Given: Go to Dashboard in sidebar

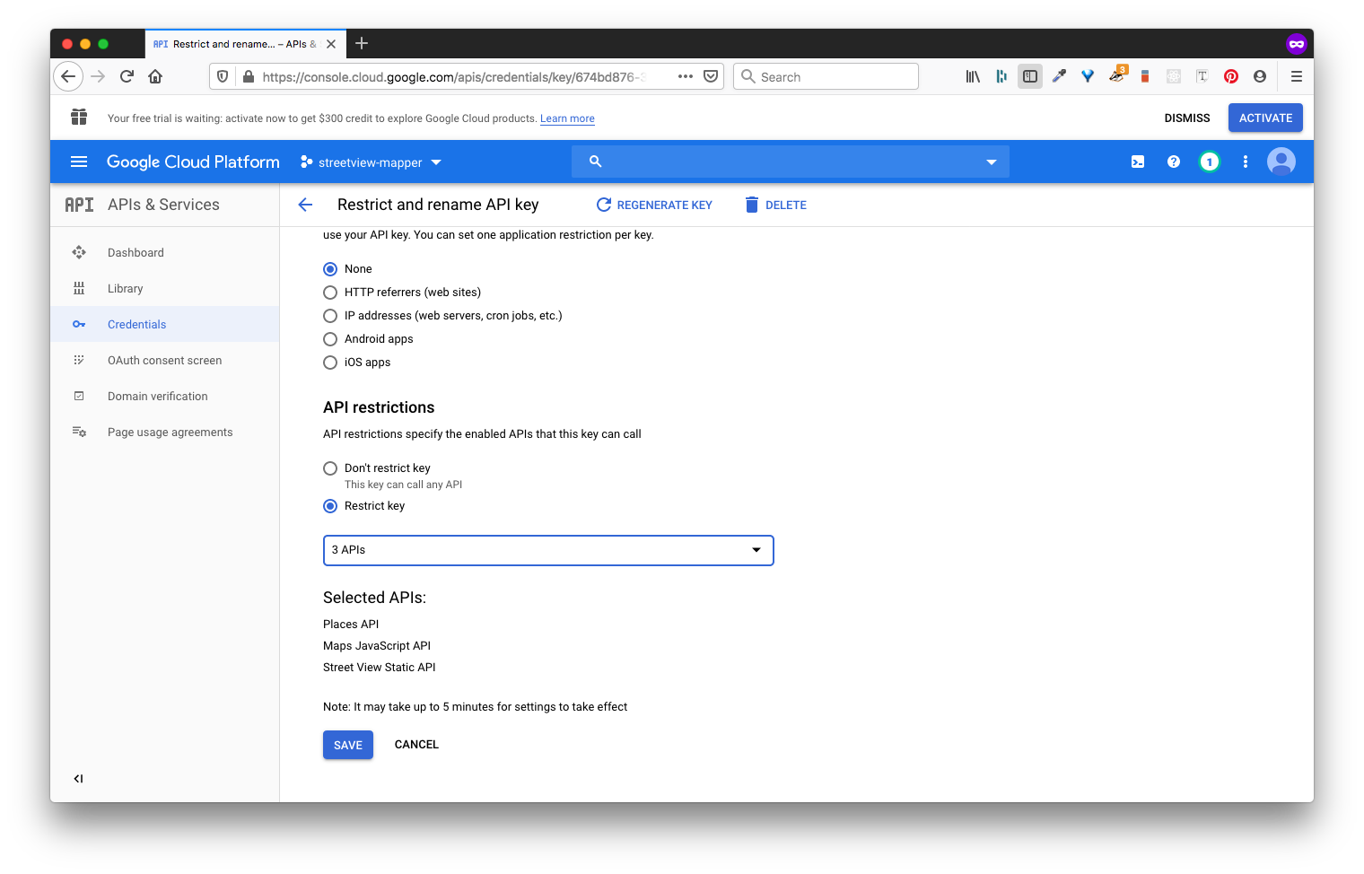Looking at the screenshot, I should point(136,253).
